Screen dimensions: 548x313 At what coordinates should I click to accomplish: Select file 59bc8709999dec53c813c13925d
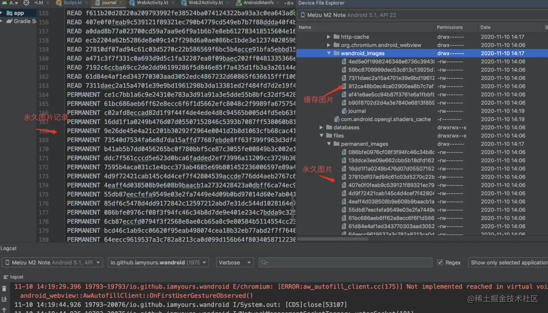click(x=391, y=70)
